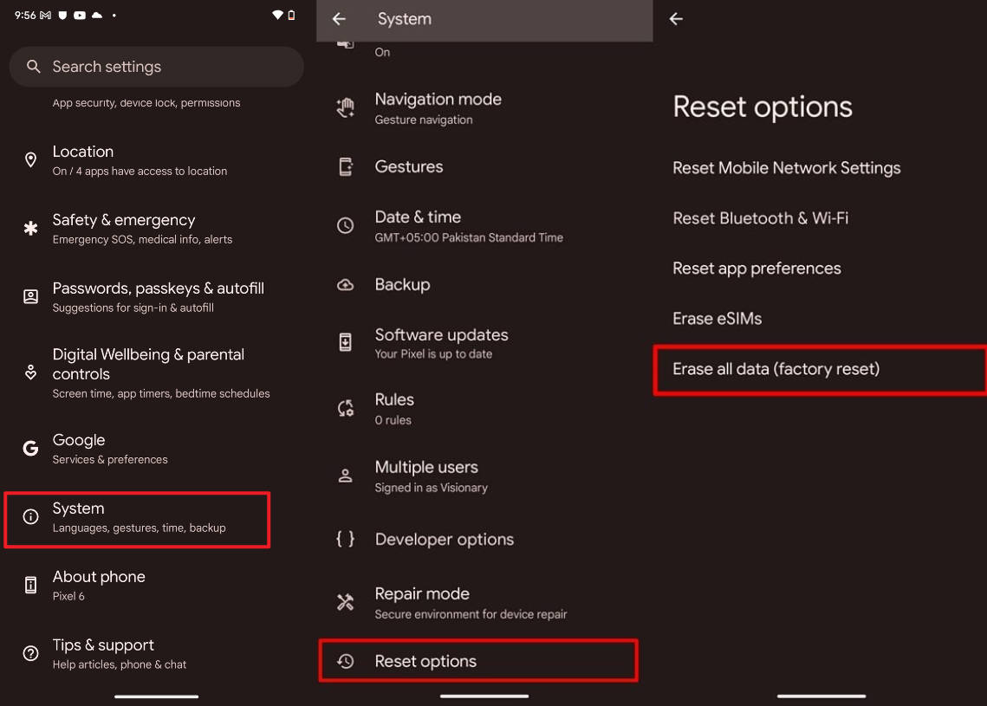Viewport: 987px width, 706px height.
Task: Click the Location pin icon
Action: (31, 160)
